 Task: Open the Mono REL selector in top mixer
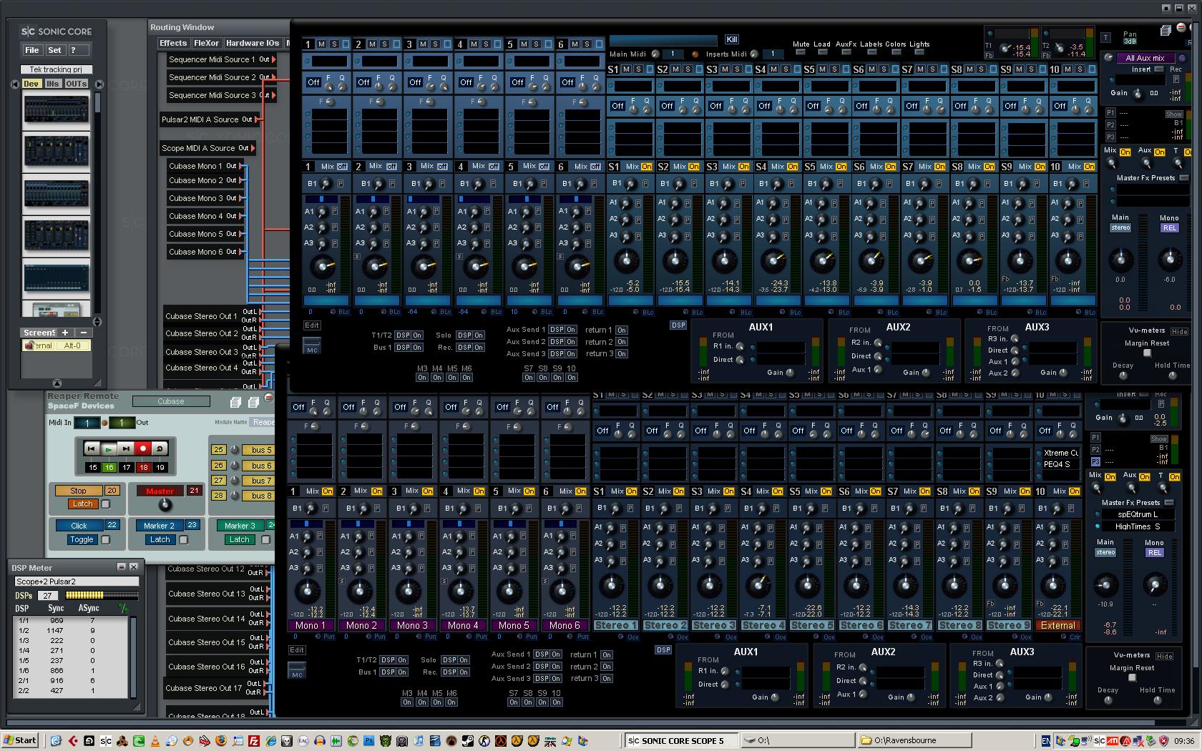pos(1170,228)
